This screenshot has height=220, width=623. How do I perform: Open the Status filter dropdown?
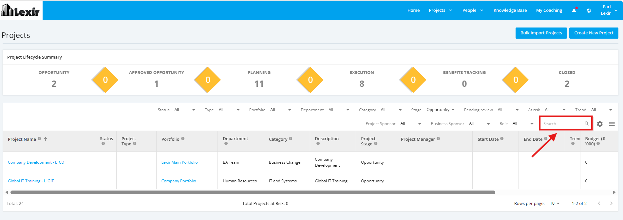click(185, 110)
